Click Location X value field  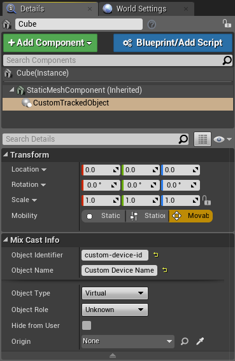coord(101,170)
